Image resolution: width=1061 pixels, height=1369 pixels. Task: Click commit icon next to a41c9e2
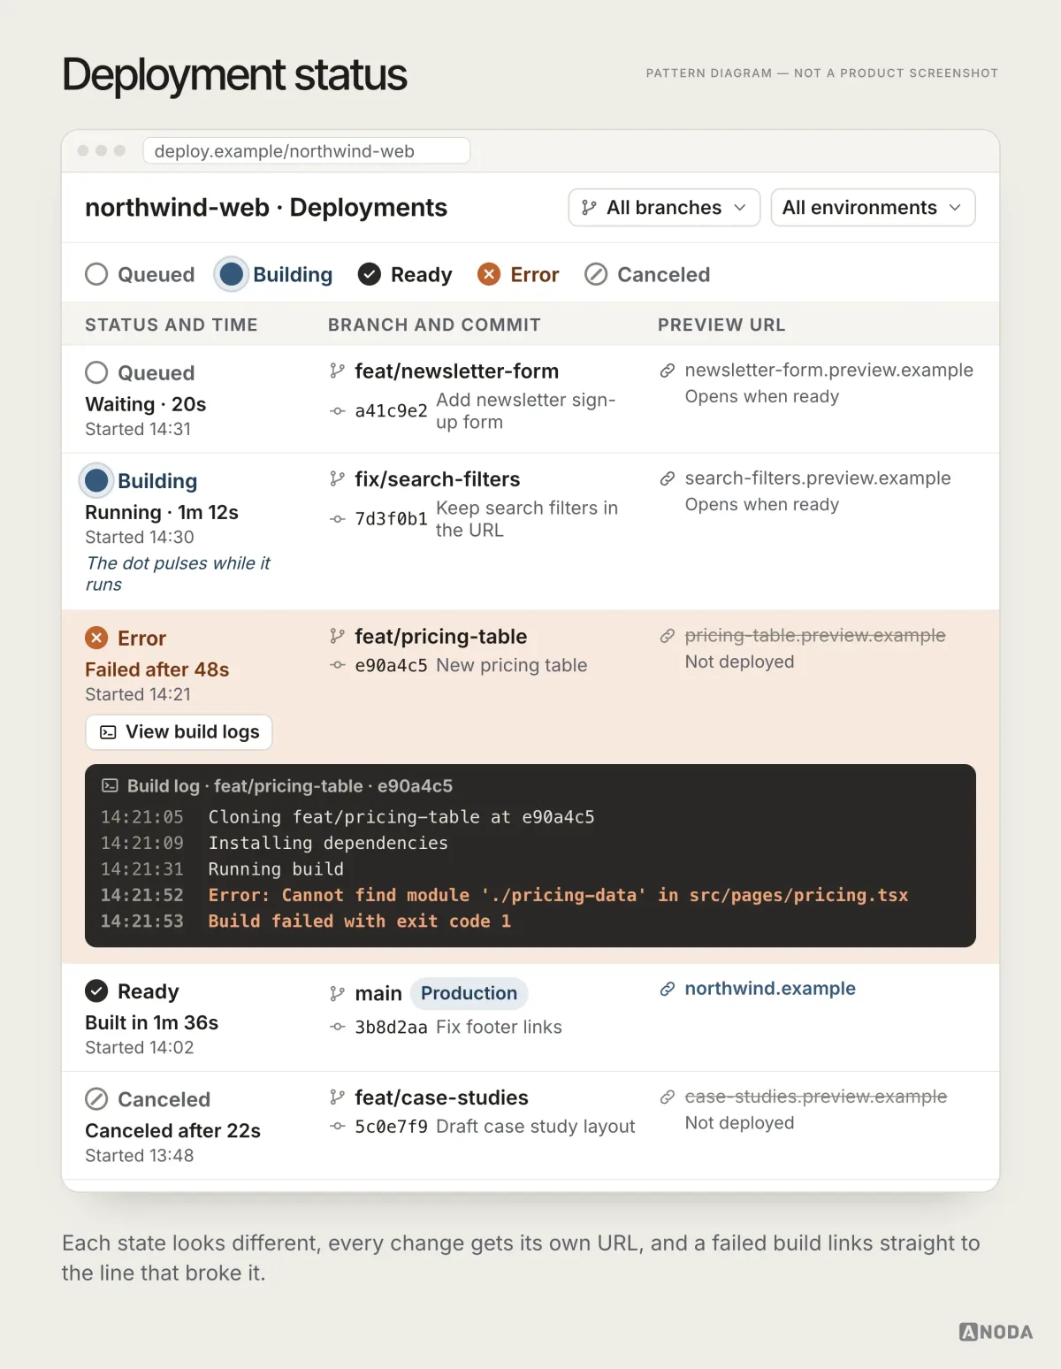(x=337, y=411)
